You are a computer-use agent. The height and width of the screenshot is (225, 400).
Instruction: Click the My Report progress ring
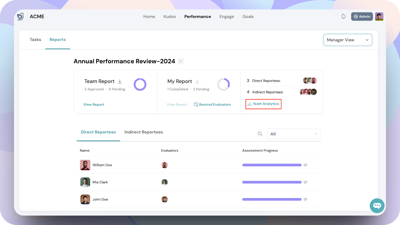[223, 84]
